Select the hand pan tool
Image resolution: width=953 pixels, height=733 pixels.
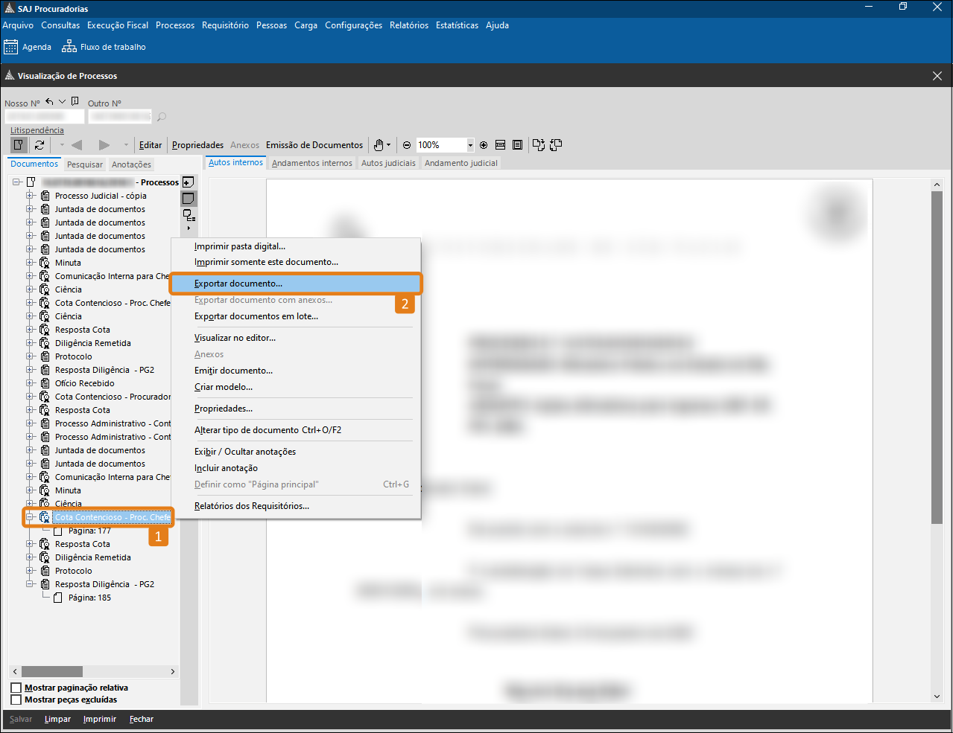[x=379, y=145]
